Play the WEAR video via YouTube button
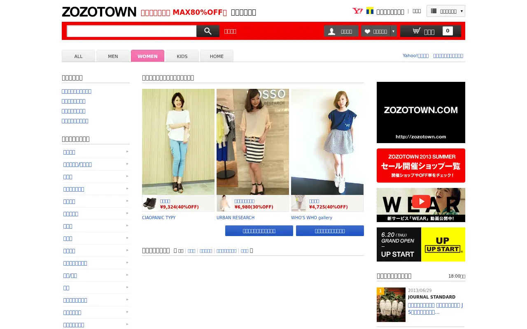This screenshot has height=329, width=527. 421,202
